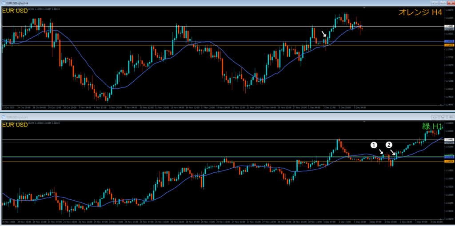
Task: Click the 5 Dec 04:00 time label in H4 chart
Action: coord(360,107)
